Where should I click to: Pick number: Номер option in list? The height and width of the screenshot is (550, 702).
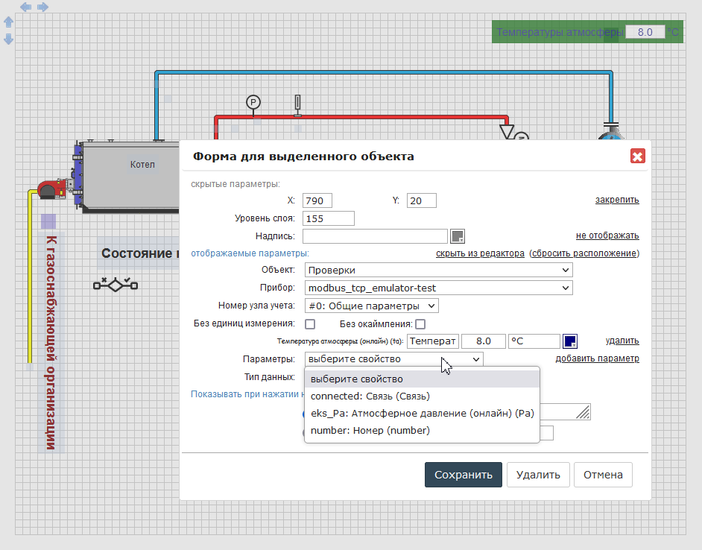[x=370, y=430]
